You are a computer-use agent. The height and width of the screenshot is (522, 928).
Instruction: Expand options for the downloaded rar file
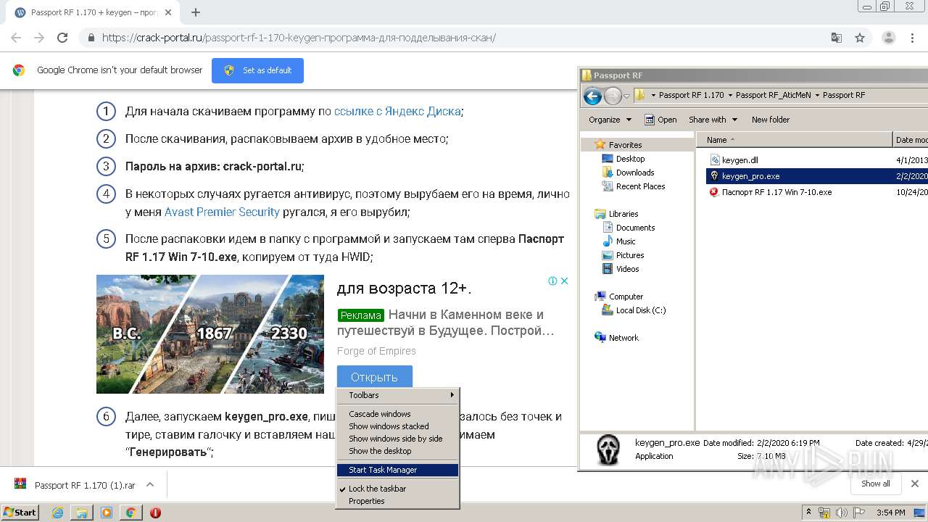(150, 484)
